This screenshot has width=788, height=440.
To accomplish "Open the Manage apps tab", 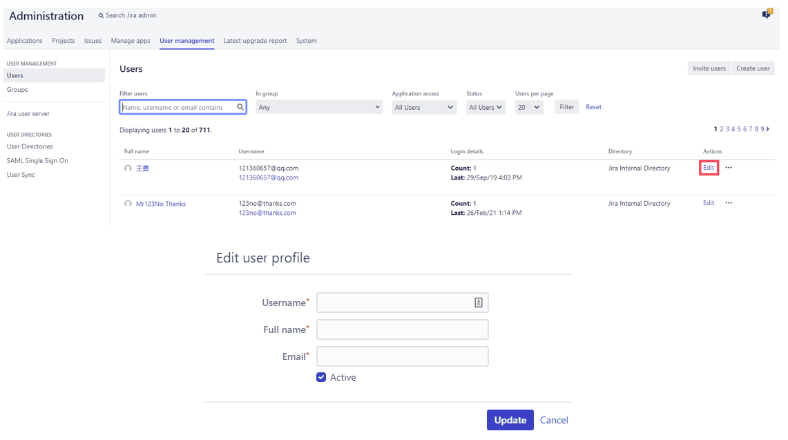I will tap(131, 41).
